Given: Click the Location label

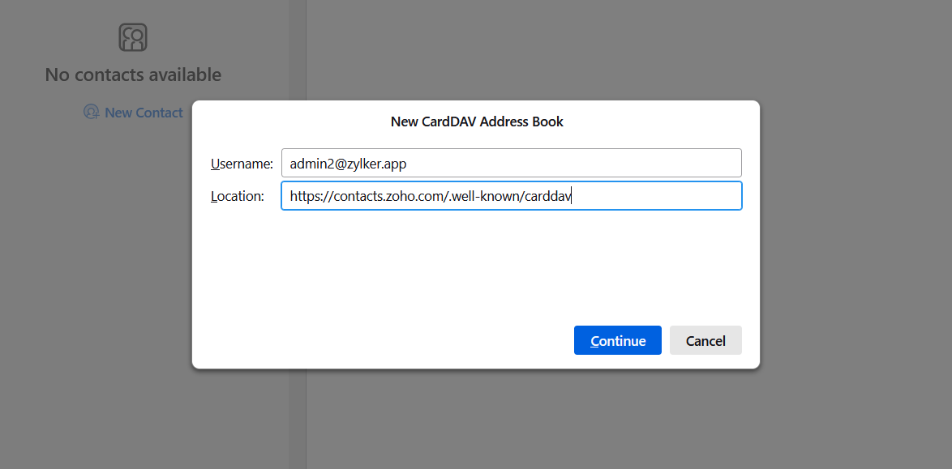Looking at the screenshot, I should click(x=238, y=196).
